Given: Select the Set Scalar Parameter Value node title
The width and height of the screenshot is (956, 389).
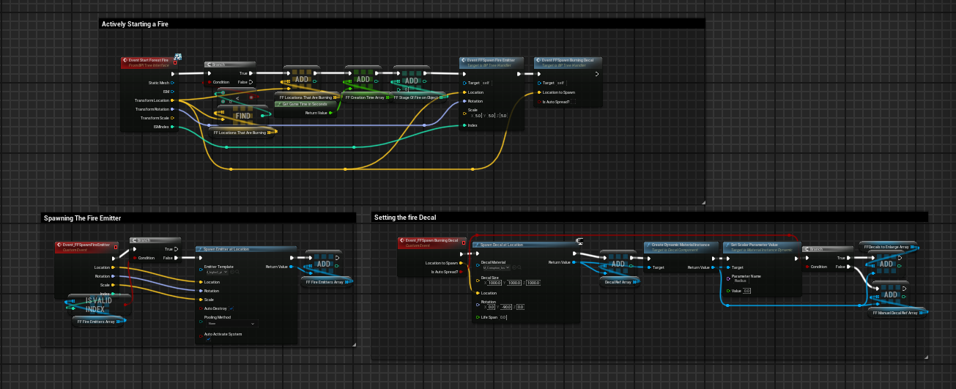Looking at the screenshot, I should [755, 245].
